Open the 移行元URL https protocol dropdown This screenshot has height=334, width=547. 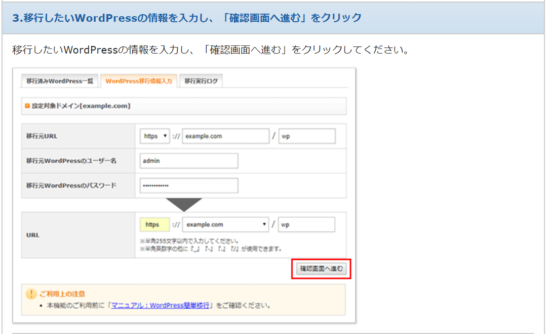(x=155, y=136)
